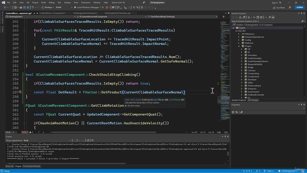307x173 pixels.
Task: Switch to Git Changes tab
Action: coord(253,100)
